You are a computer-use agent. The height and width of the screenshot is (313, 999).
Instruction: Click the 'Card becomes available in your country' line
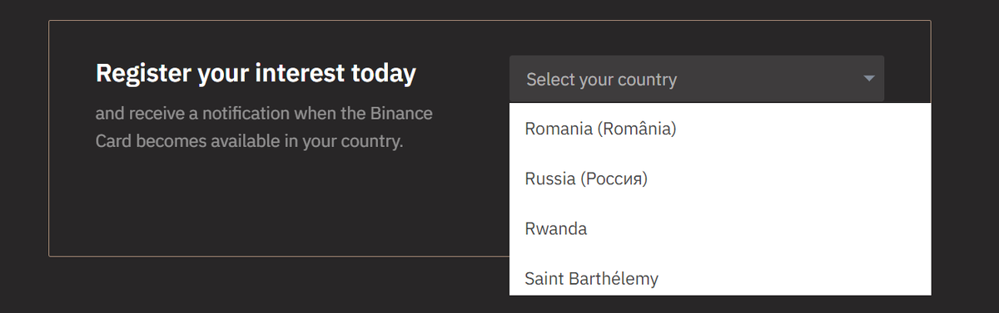tap(249, 141)
